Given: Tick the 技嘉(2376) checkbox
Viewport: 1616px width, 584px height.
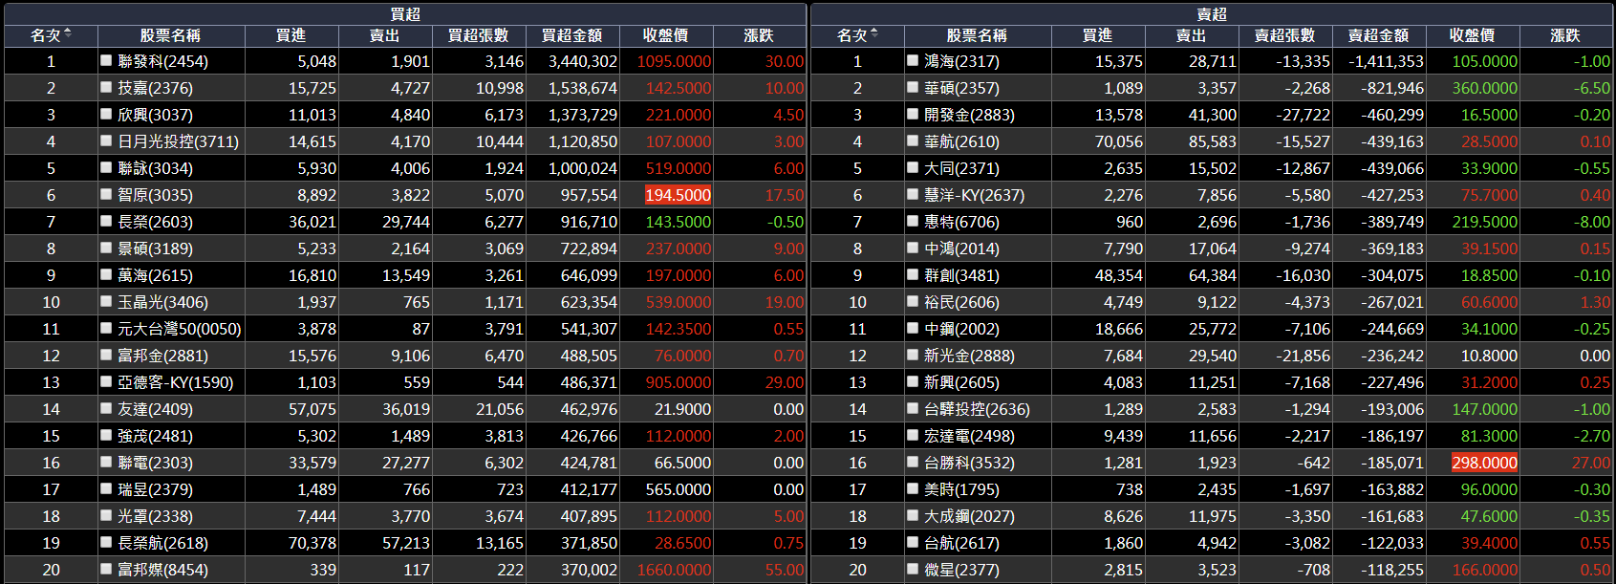Looking at the screenshot, I should pos(106,87).
